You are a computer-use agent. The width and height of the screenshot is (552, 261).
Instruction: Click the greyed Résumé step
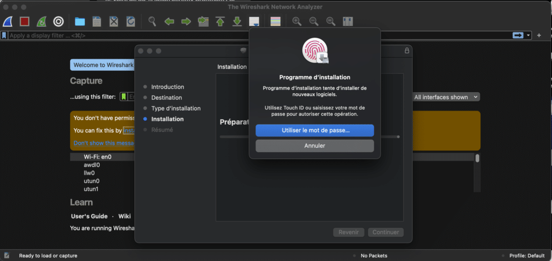162,129
